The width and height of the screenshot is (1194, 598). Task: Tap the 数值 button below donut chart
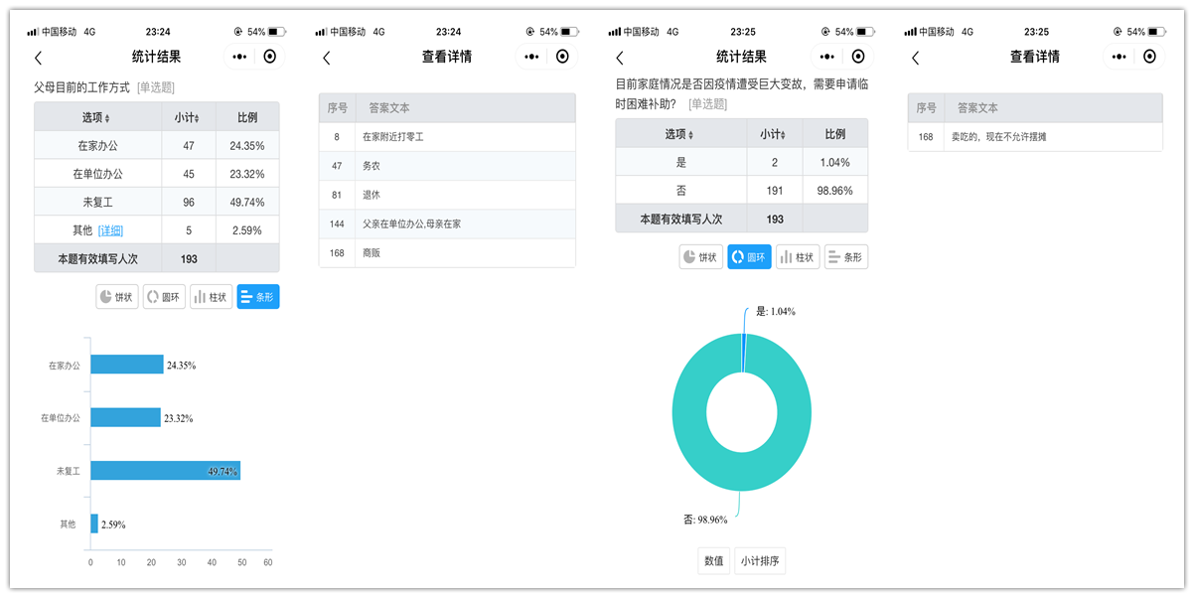[714, 560]
